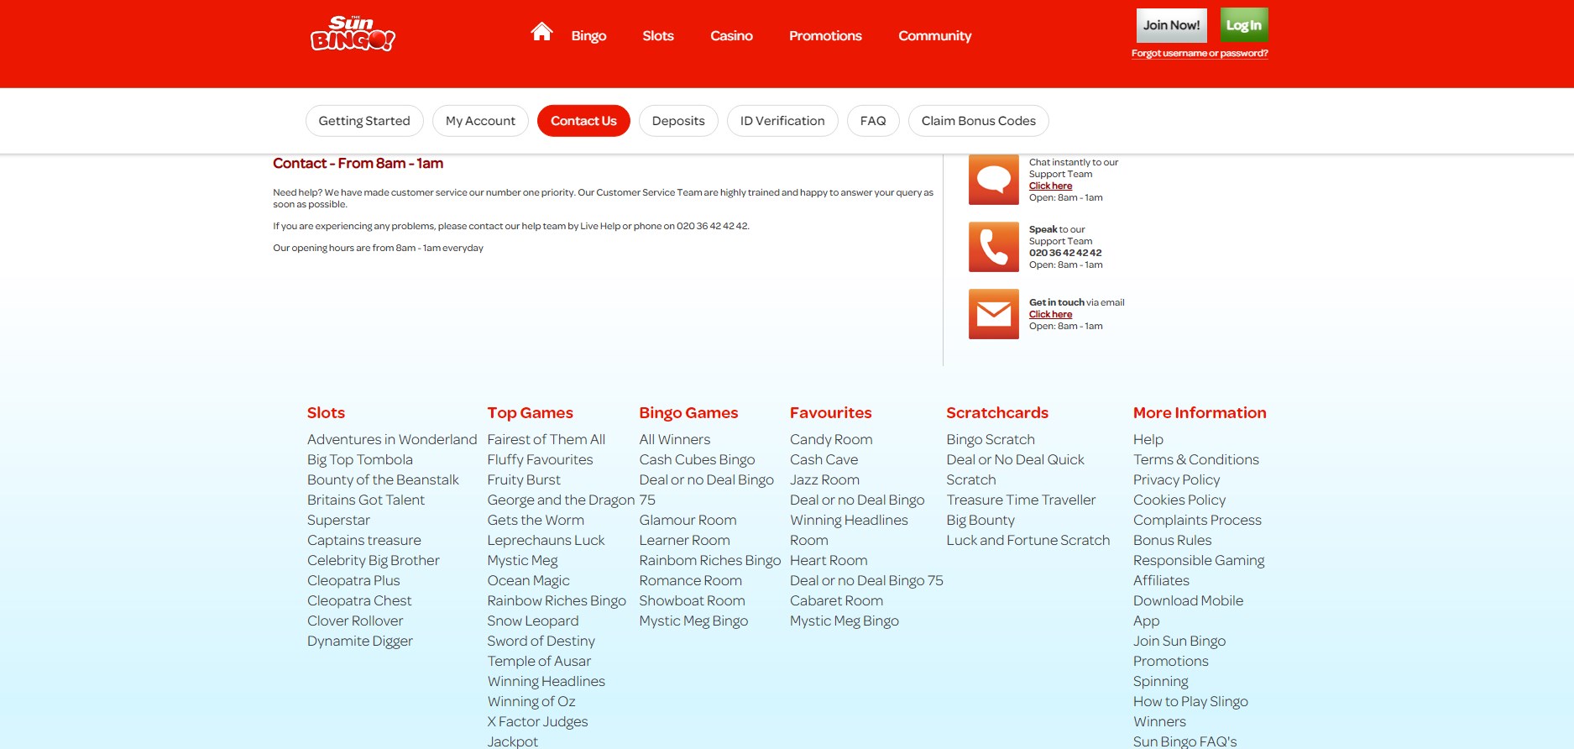Open Winning of Oz link
Image resolution: width=1574 pixels, height=749 pixels.
[531, 701]
